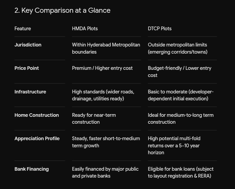Select 'Steady, faster short-to-medium term growth' cell
The image size is (235, 189).
click(106, 142)
